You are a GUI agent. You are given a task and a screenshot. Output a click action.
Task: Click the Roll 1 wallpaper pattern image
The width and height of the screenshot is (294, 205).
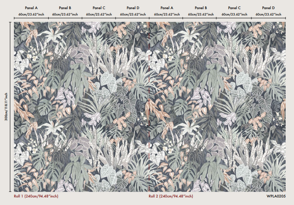(x=82, y=106)
